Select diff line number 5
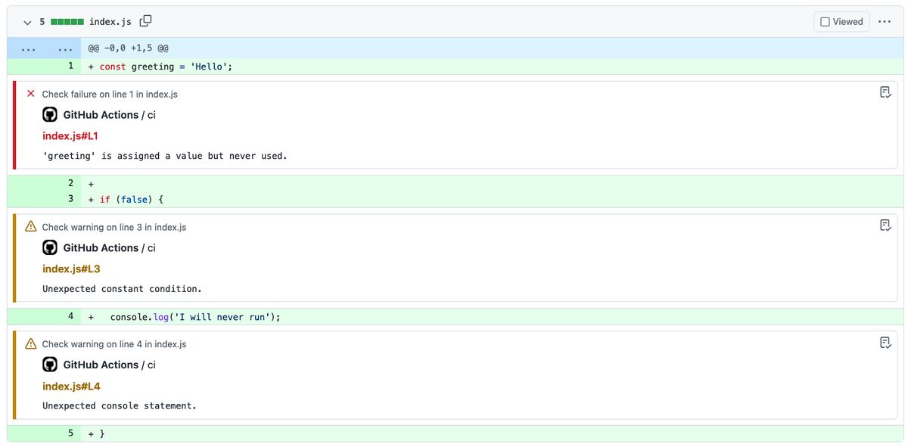Viewport: 908px width, 447px height. tap(70, 433)
